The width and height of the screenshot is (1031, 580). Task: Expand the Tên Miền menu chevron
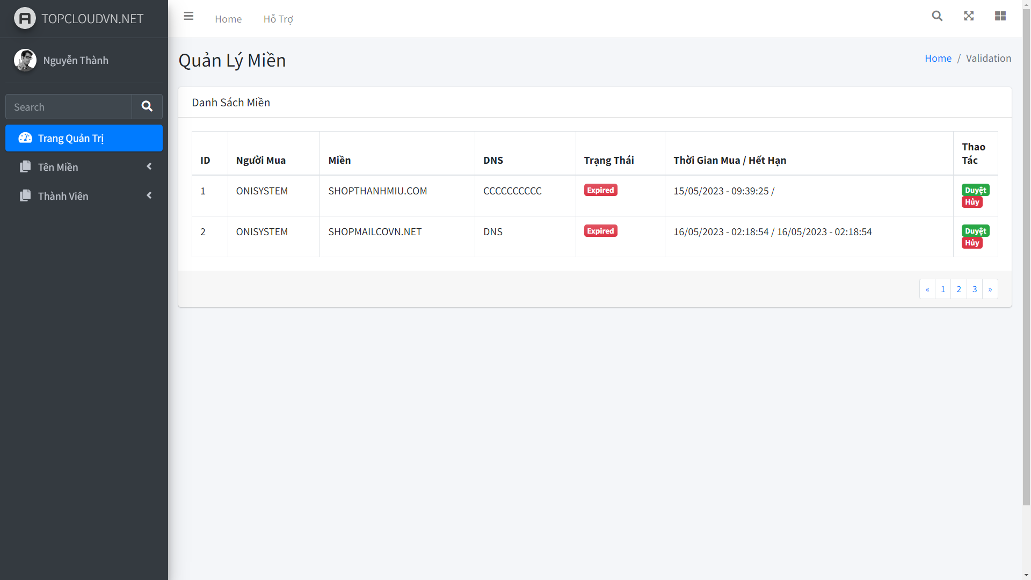(149, 166)
